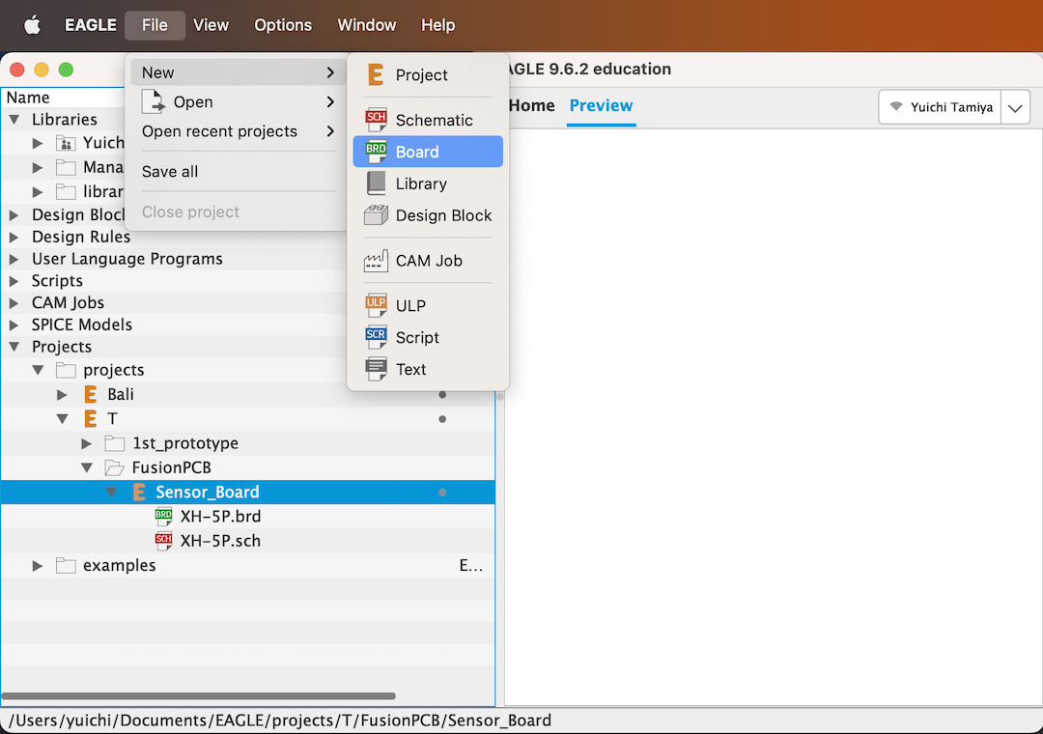
Task: Switch to the Home tab
Action: pyautogui.click(x=531, y=106)
